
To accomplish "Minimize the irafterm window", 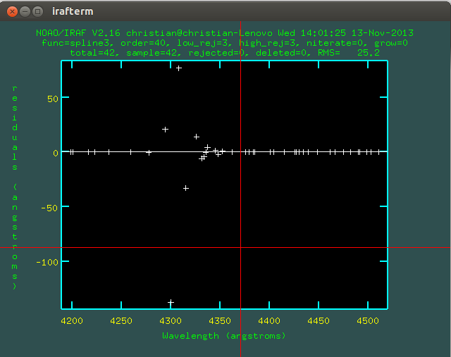I will 25,11.
